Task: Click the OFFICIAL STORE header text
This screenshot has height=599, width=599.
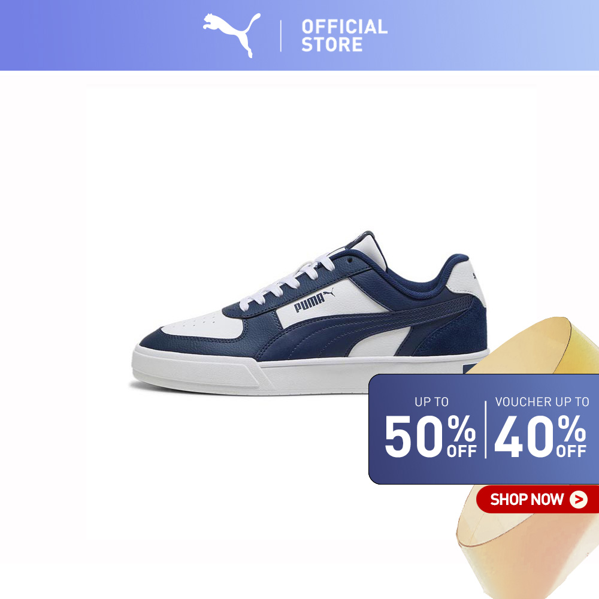Action: coord(344,35)
